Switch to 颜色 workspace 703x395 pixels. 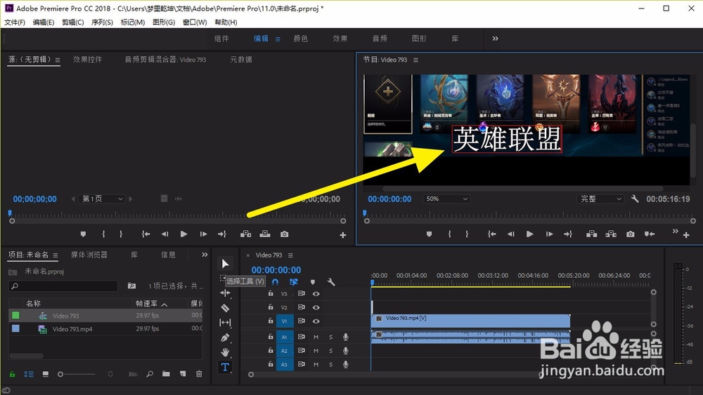pos(301,39)
